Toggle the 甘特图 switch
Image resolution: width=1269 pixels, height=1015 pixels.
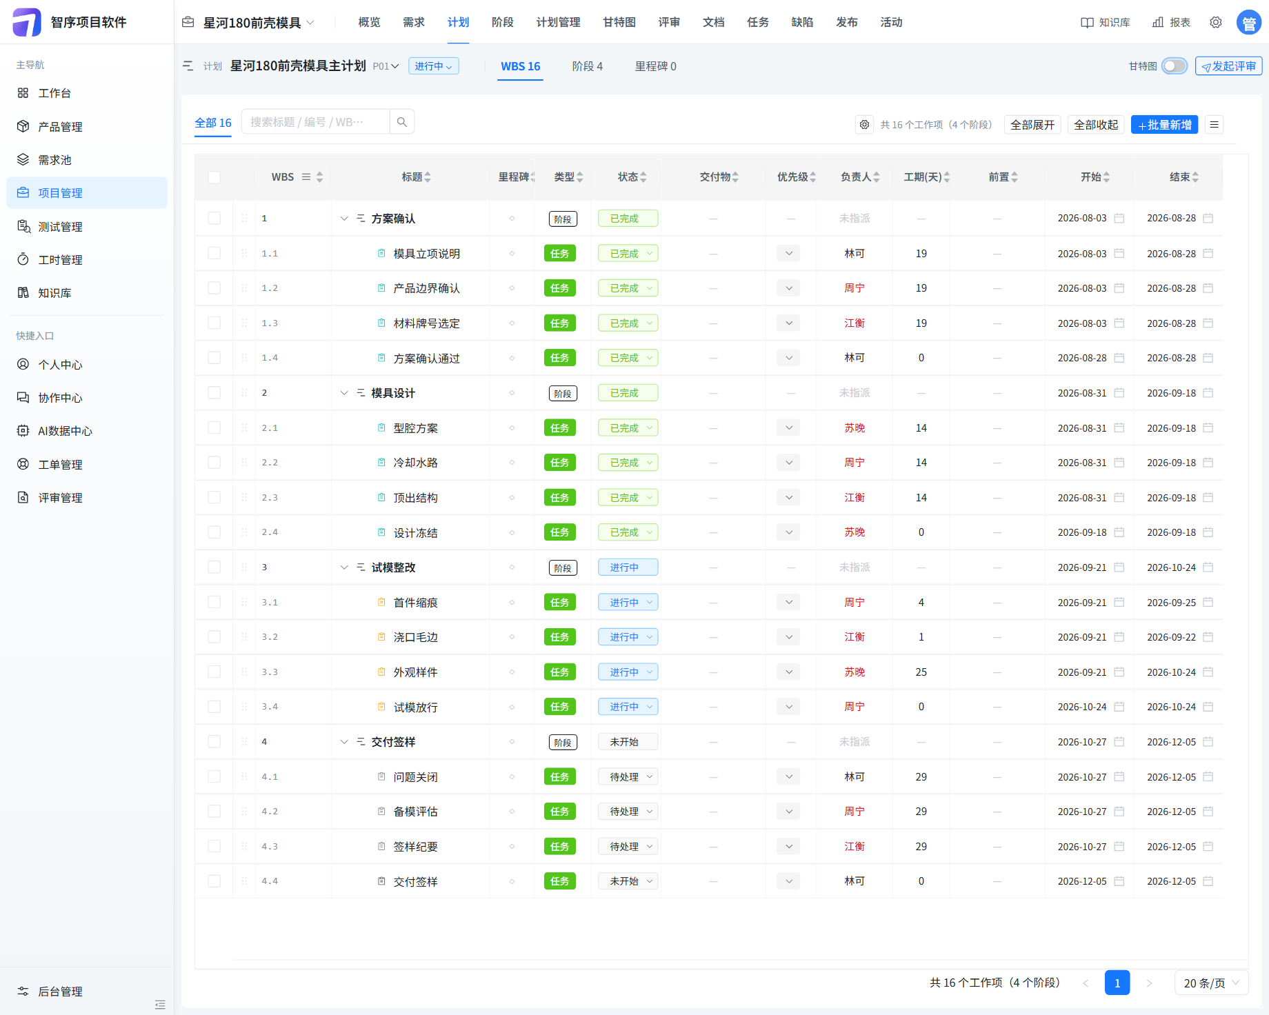[1175, 66]
